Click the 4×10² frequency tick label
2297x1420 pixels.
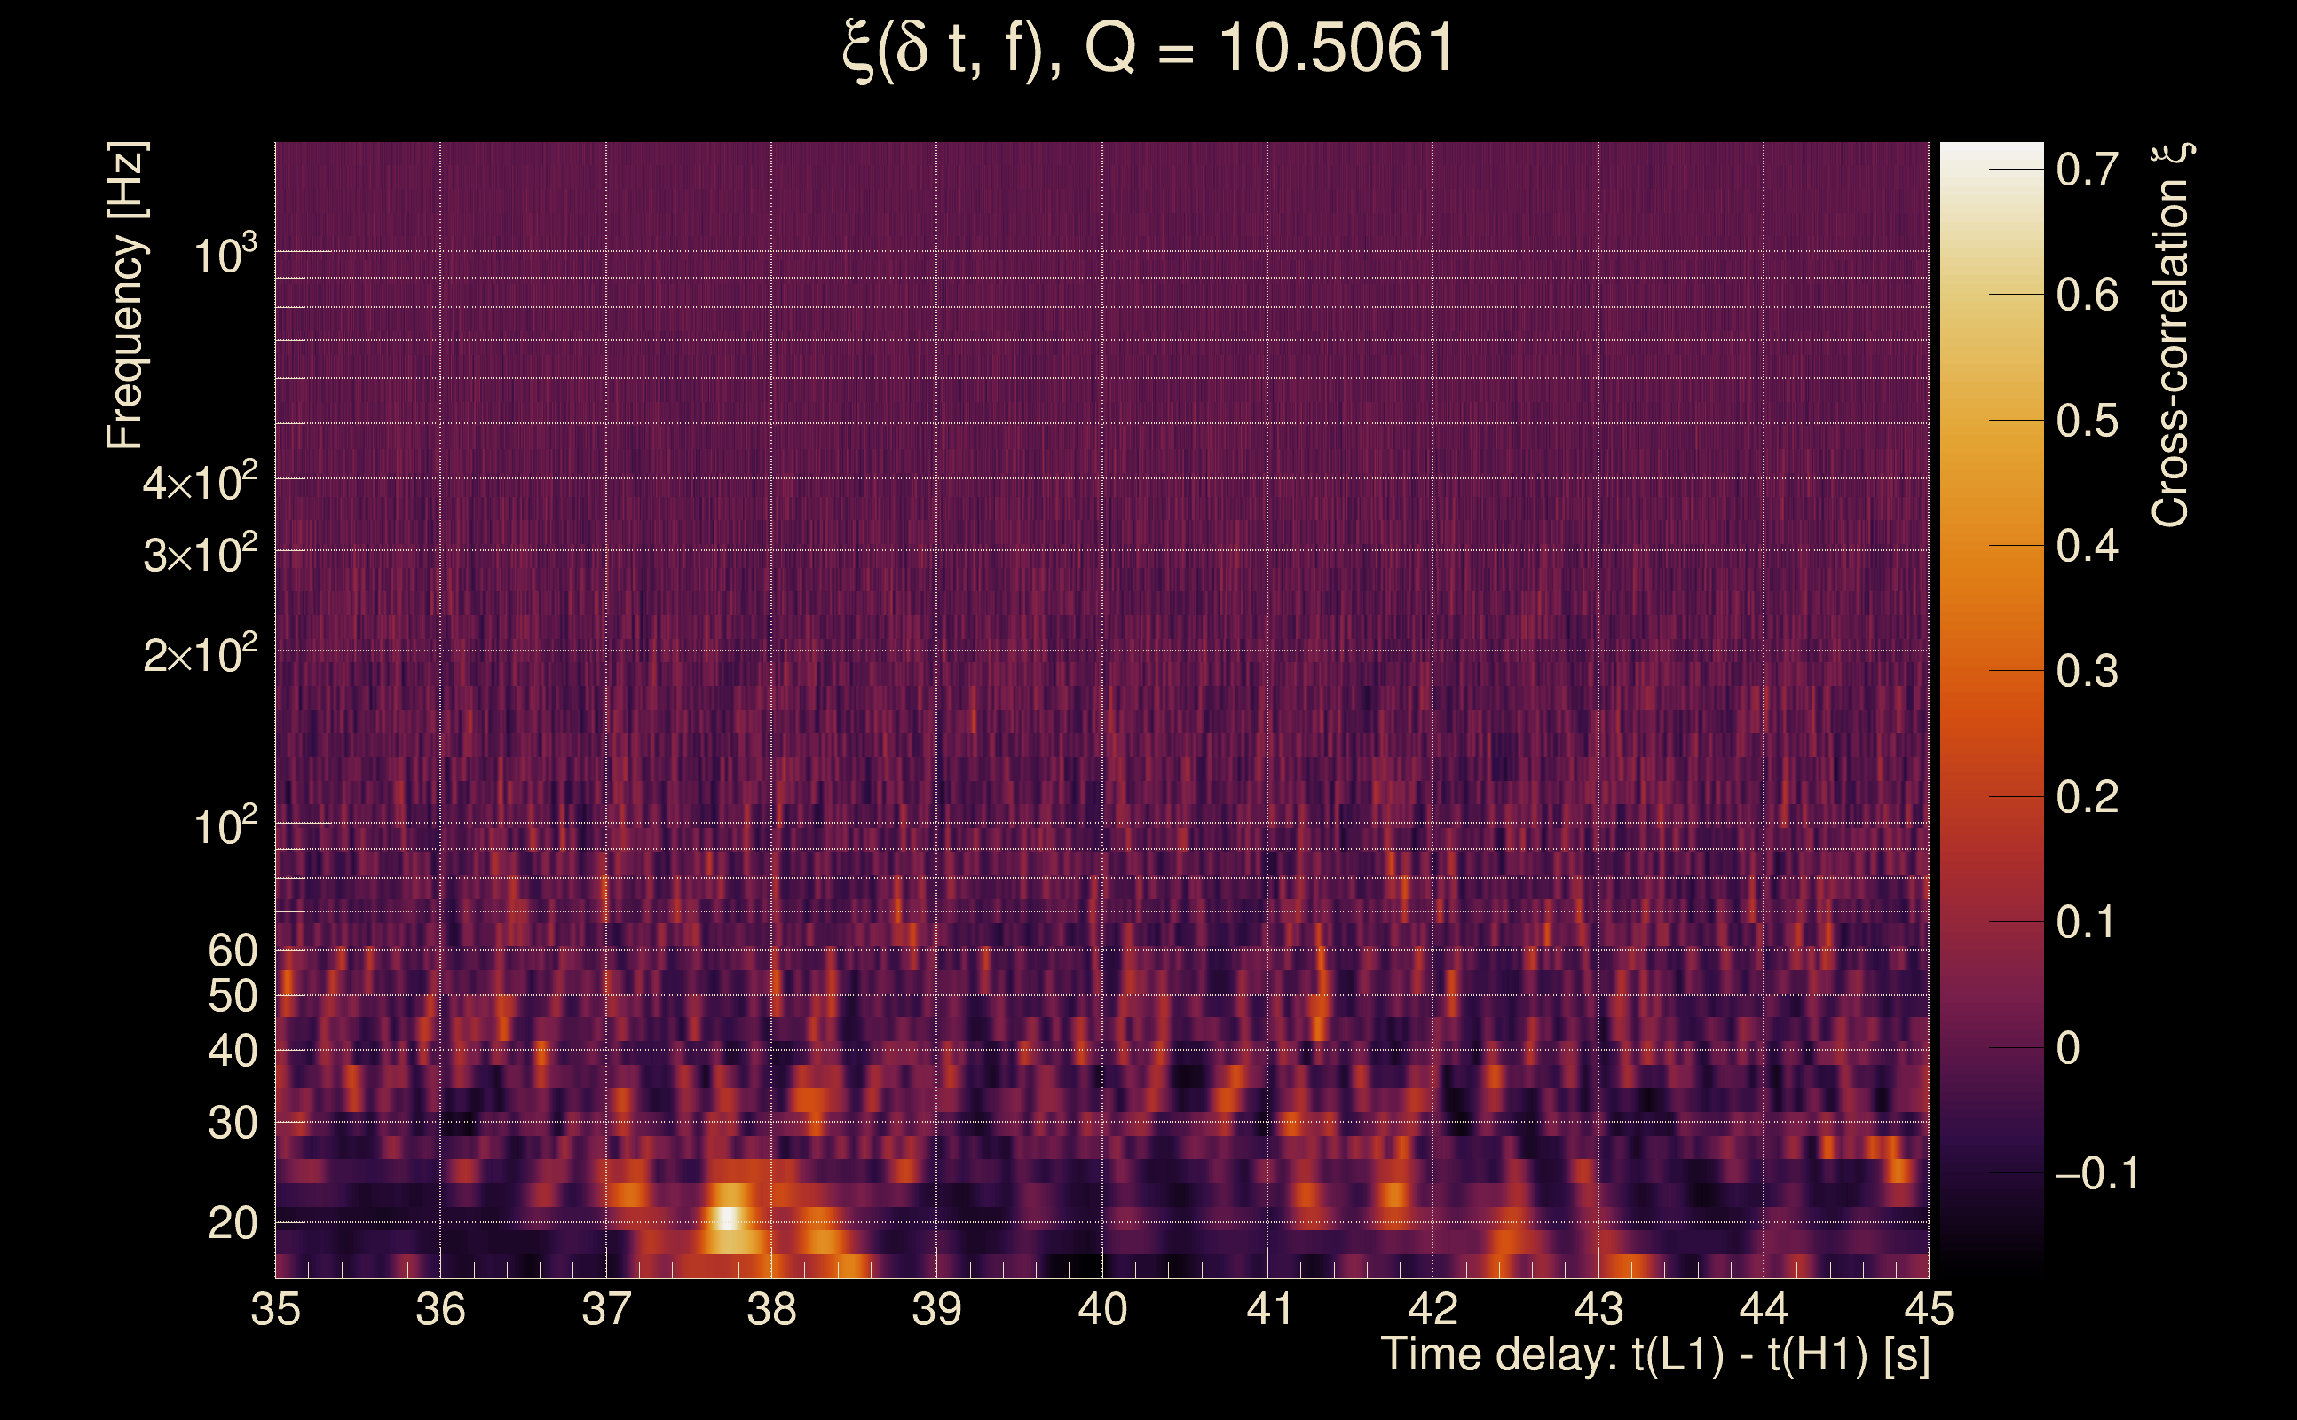(x=200, y=482)
